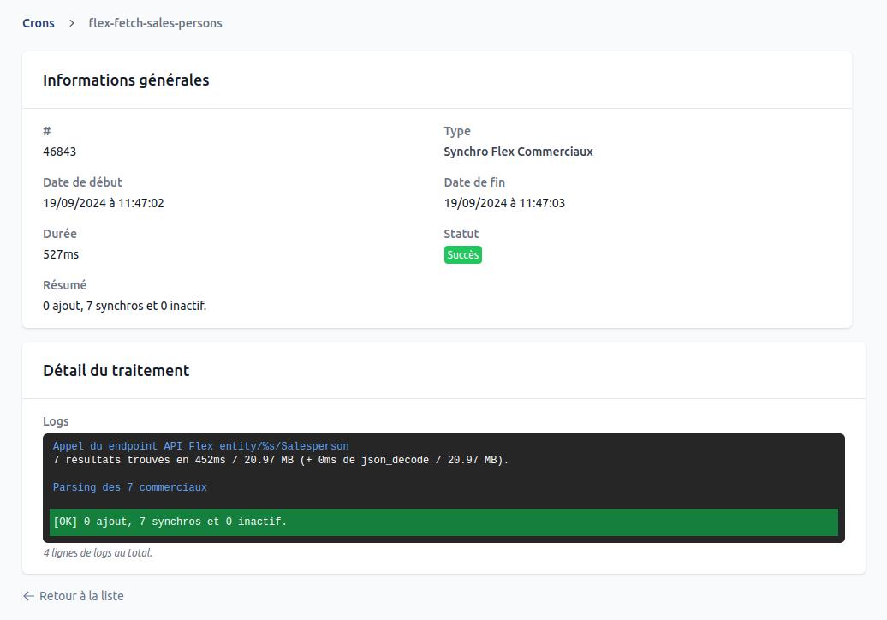Click the 'Statut' label
The height and width of the screenshot is (620, 887).
[461, 234]
